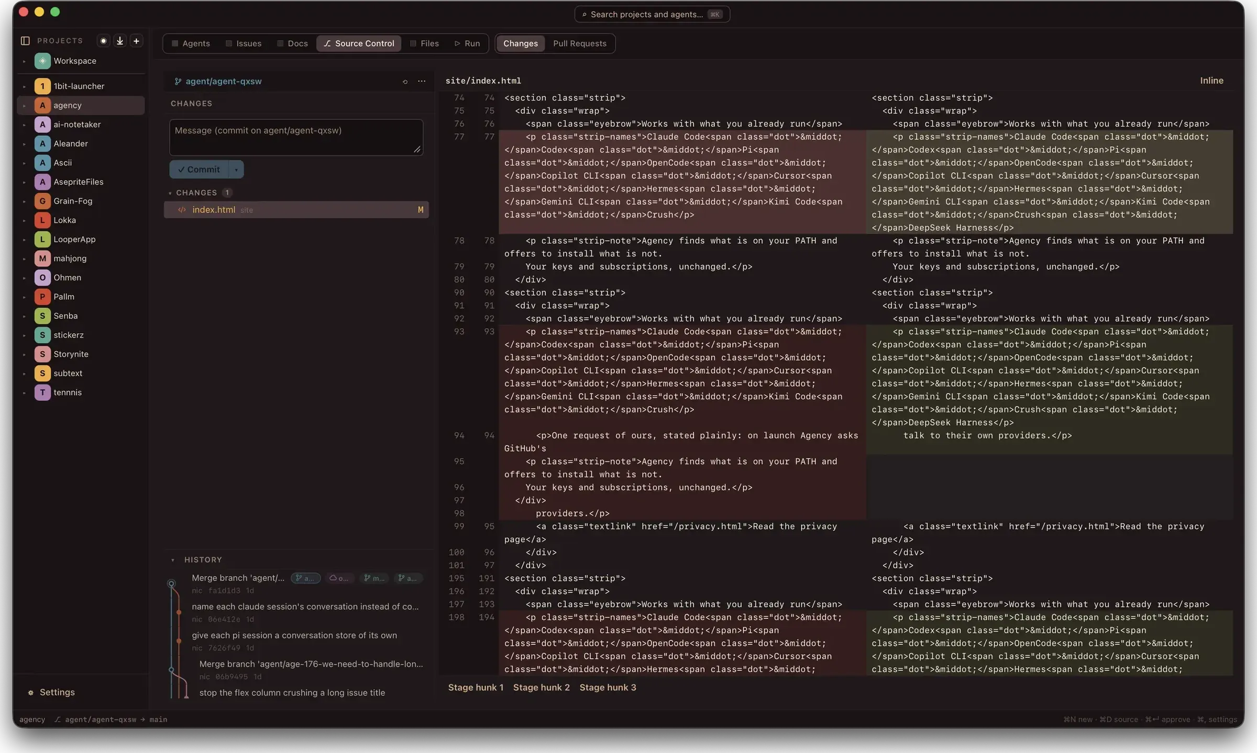Image resolution: width=1257 pixels, height=753 pixels.
Task: Click the branch icon beside agent/agent-qxsw
Action: click(x=178, y=82)
